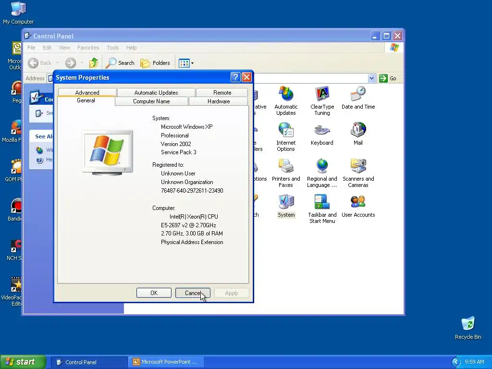
Task: Open the User Accounts icon
Action: [358, 206]
